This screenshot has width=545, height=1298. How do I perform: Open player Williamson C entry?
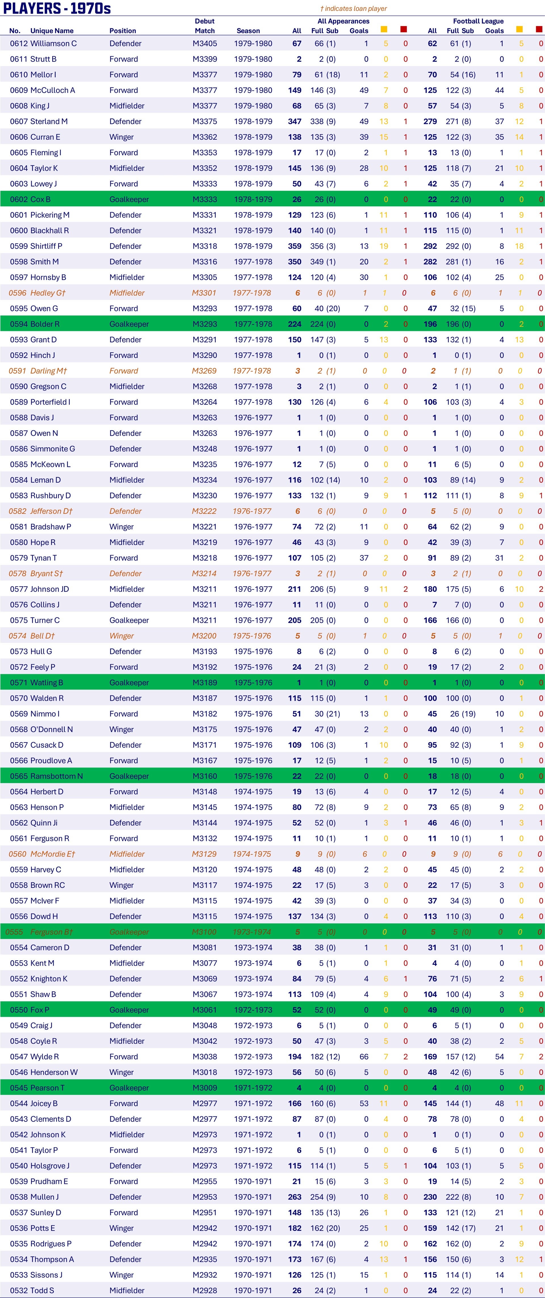coord(53,43)
